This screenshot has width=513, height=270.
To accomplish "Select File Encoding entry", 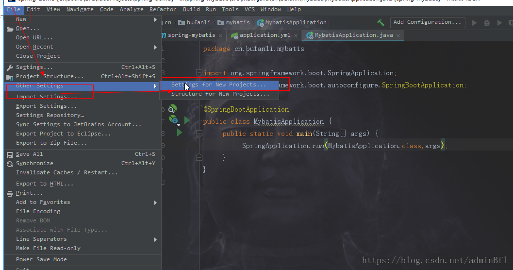I will [83, 211].
